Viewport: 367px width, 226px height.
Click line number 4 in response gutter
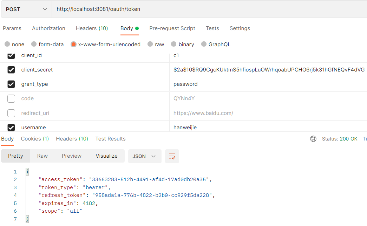pos(15,195)
